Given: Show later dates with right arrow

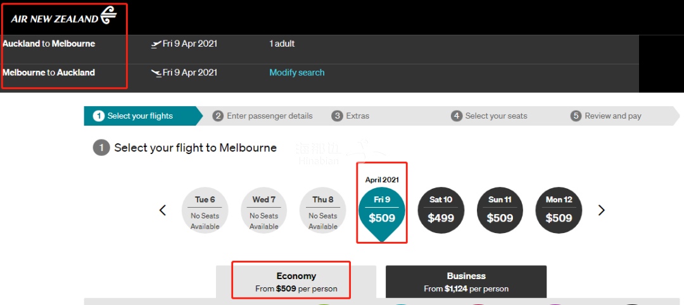Looking at the screenshot, I should point(602,210).
